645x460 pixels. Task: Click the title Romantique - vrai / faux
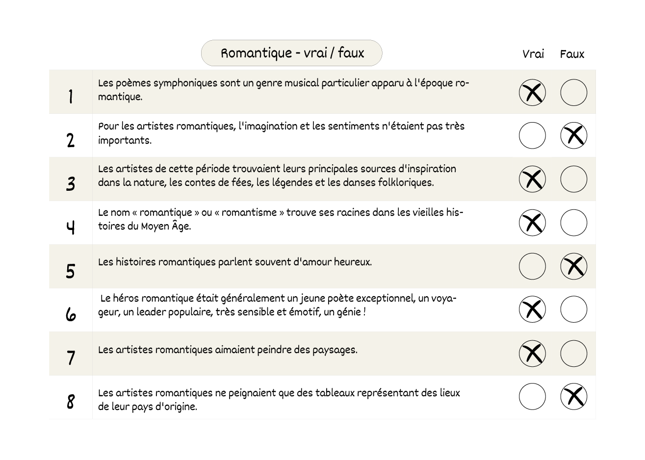tap(292, 53)
